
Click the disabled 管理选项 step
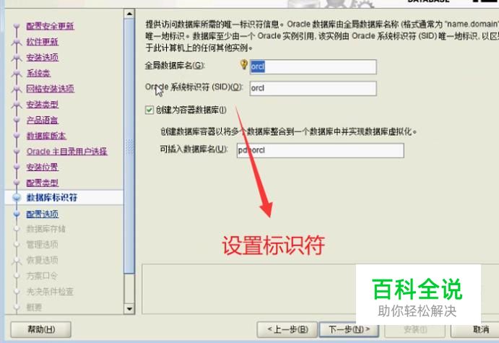click(x=43, y=245)
